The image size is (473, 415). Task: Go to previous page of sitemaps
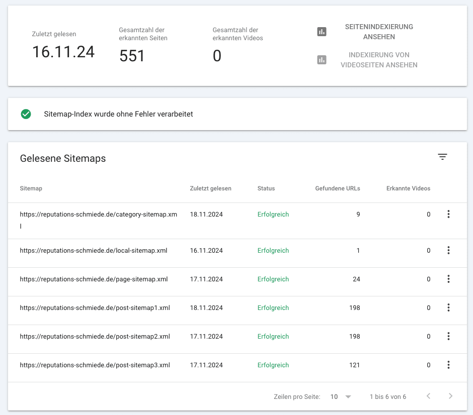point(428,396)
